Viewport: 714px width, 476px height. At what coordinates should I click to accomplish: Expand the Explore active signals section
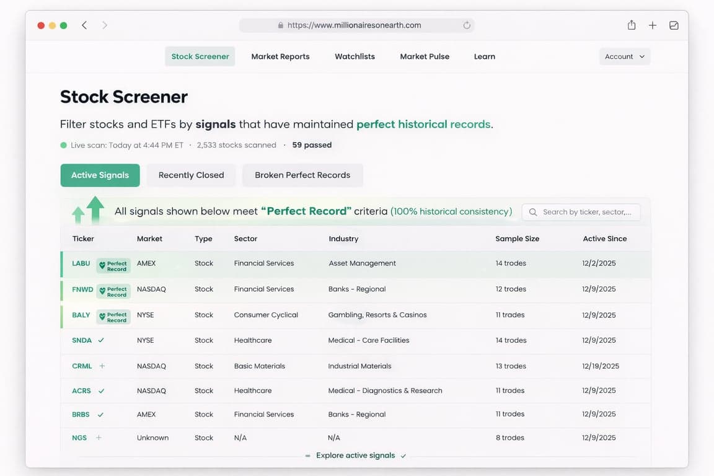(x=356, y=455)
